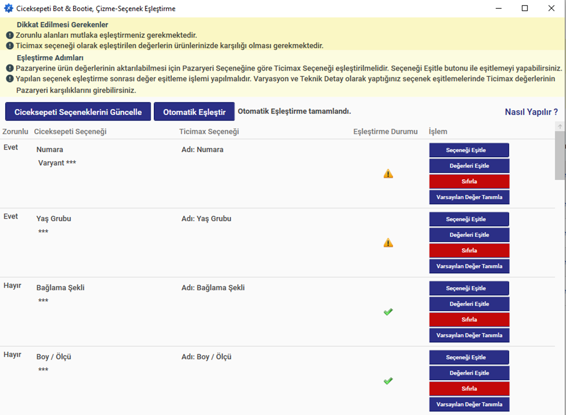The image size is (566, 415).
Task: Click the green checkmark in Bağlama Şekli row
Action: coord(388,312)
